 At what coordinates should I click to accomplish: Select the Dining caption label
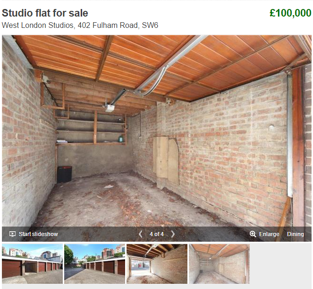point(295,234)
